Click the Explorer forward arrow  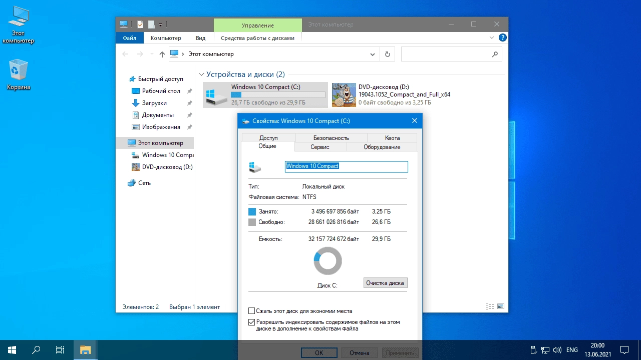tap(140, 54)
